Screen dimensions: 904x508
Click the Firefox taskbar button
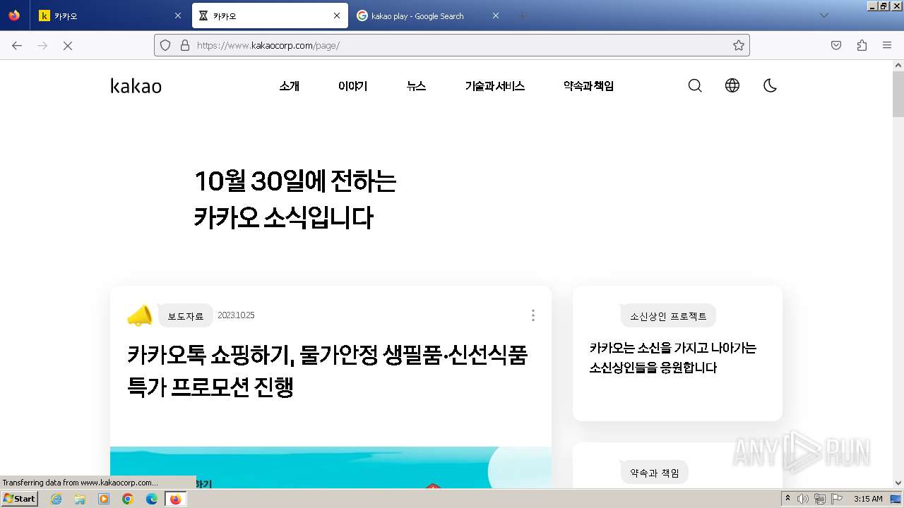click(175, 499)
